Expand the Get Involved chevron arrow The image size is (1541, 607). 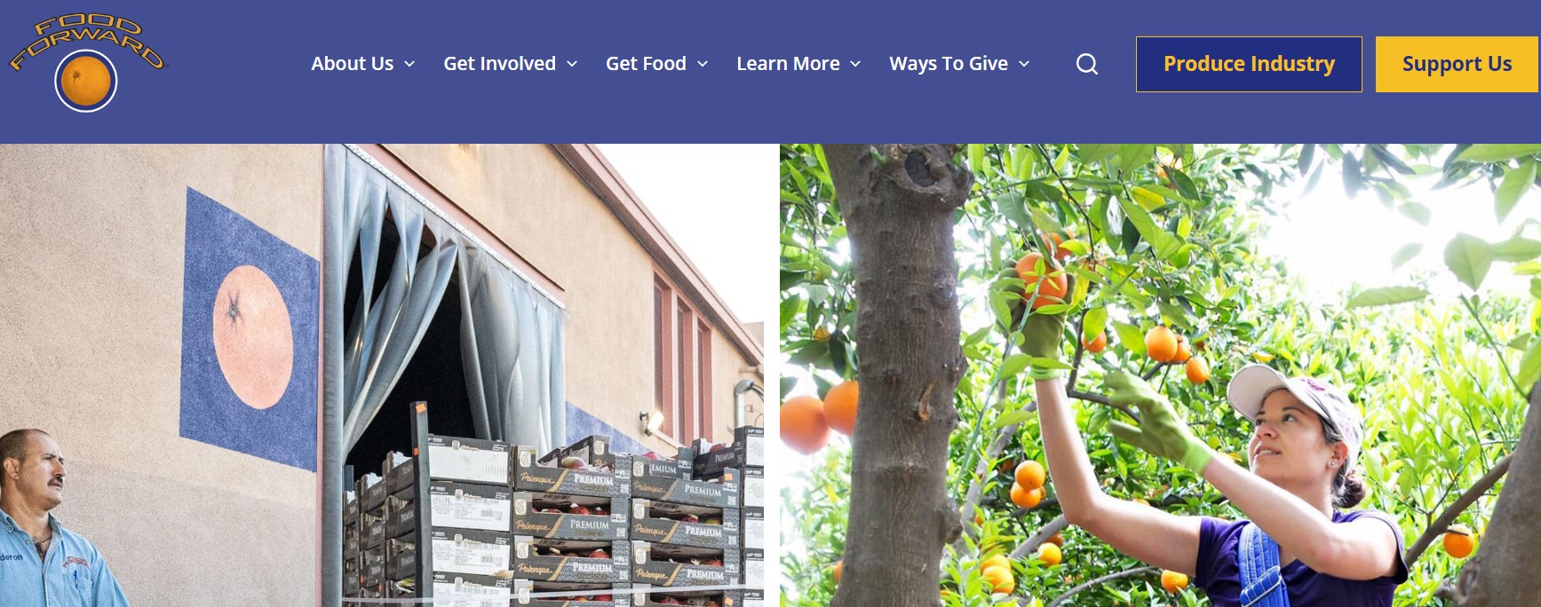click(572, 64)
